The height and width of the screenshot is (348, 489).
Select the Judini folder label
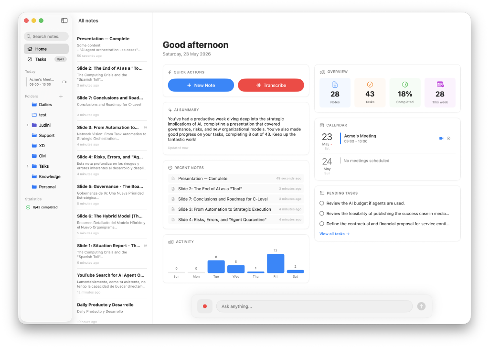coord(44,125)
